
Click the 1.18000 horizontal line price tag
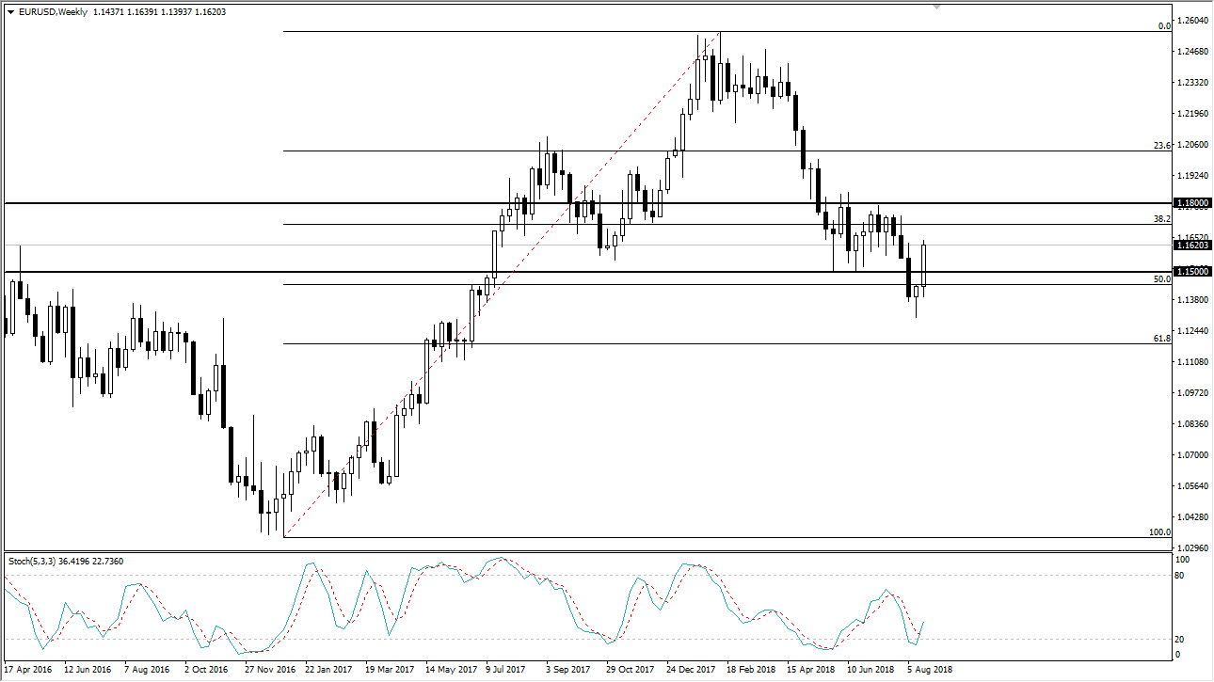[1192, 203]
